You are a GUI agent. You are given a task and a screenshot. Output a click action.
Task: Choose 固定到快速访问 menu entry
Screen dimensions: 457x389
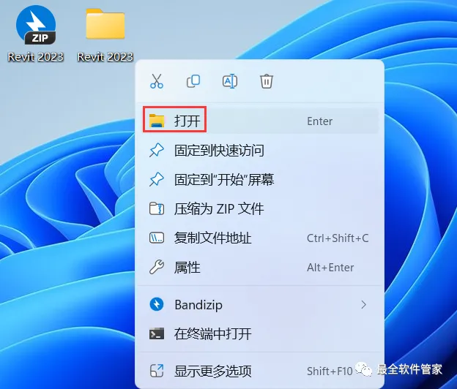[259, 151]
